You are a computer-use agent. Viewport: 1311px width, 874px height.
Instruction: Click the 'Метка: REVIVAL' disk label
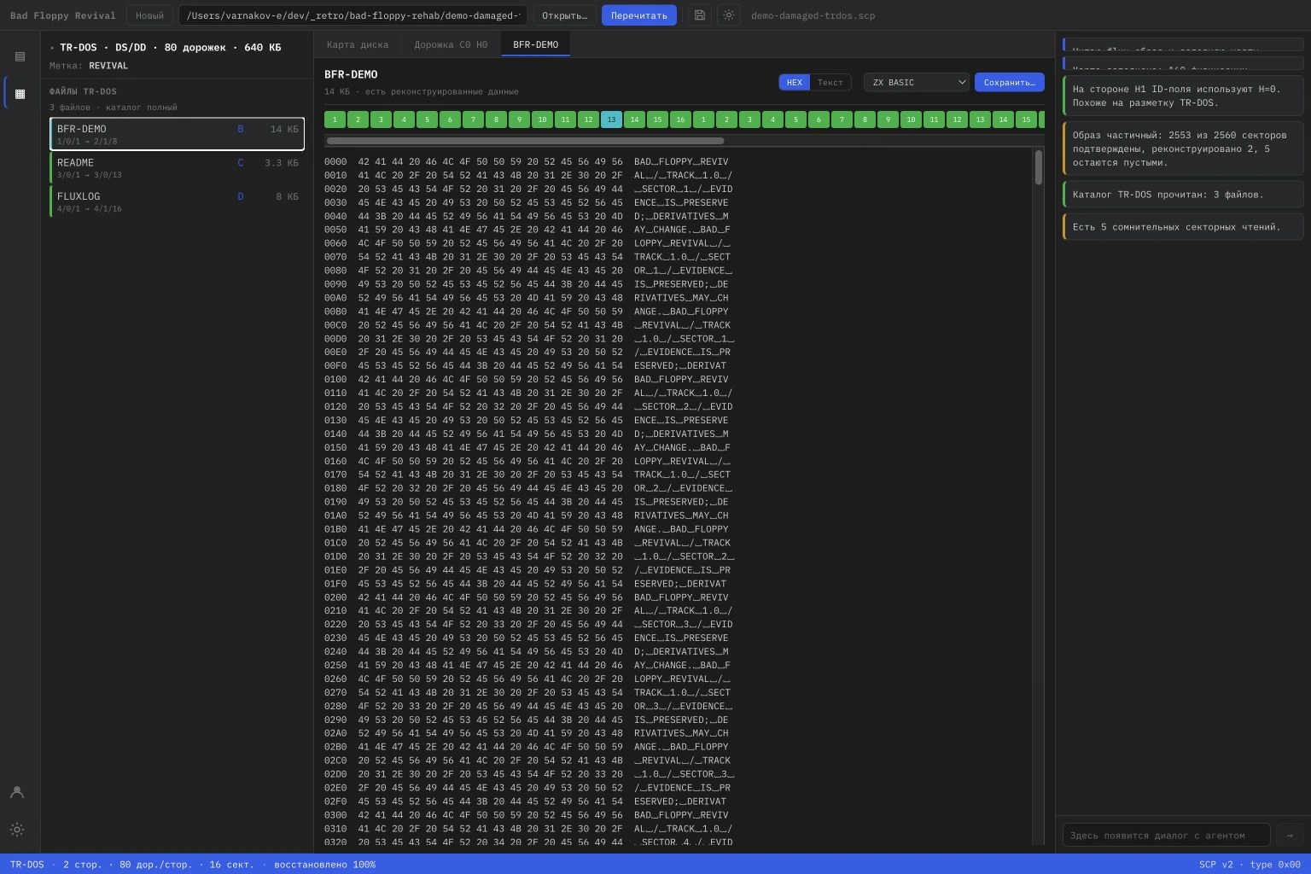tap(89, 66)
